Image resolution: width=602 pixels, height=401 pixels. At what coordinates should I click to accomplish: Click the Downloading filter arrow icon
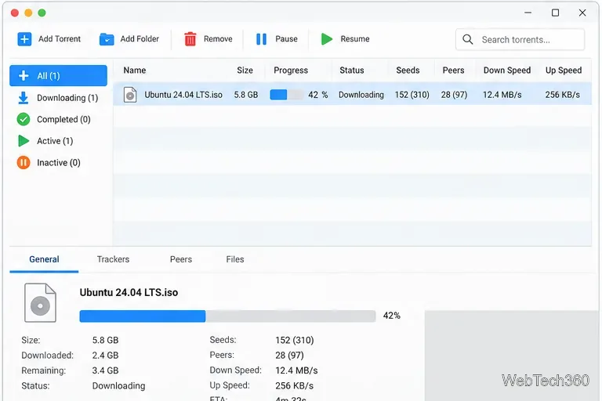click(24, 98)
